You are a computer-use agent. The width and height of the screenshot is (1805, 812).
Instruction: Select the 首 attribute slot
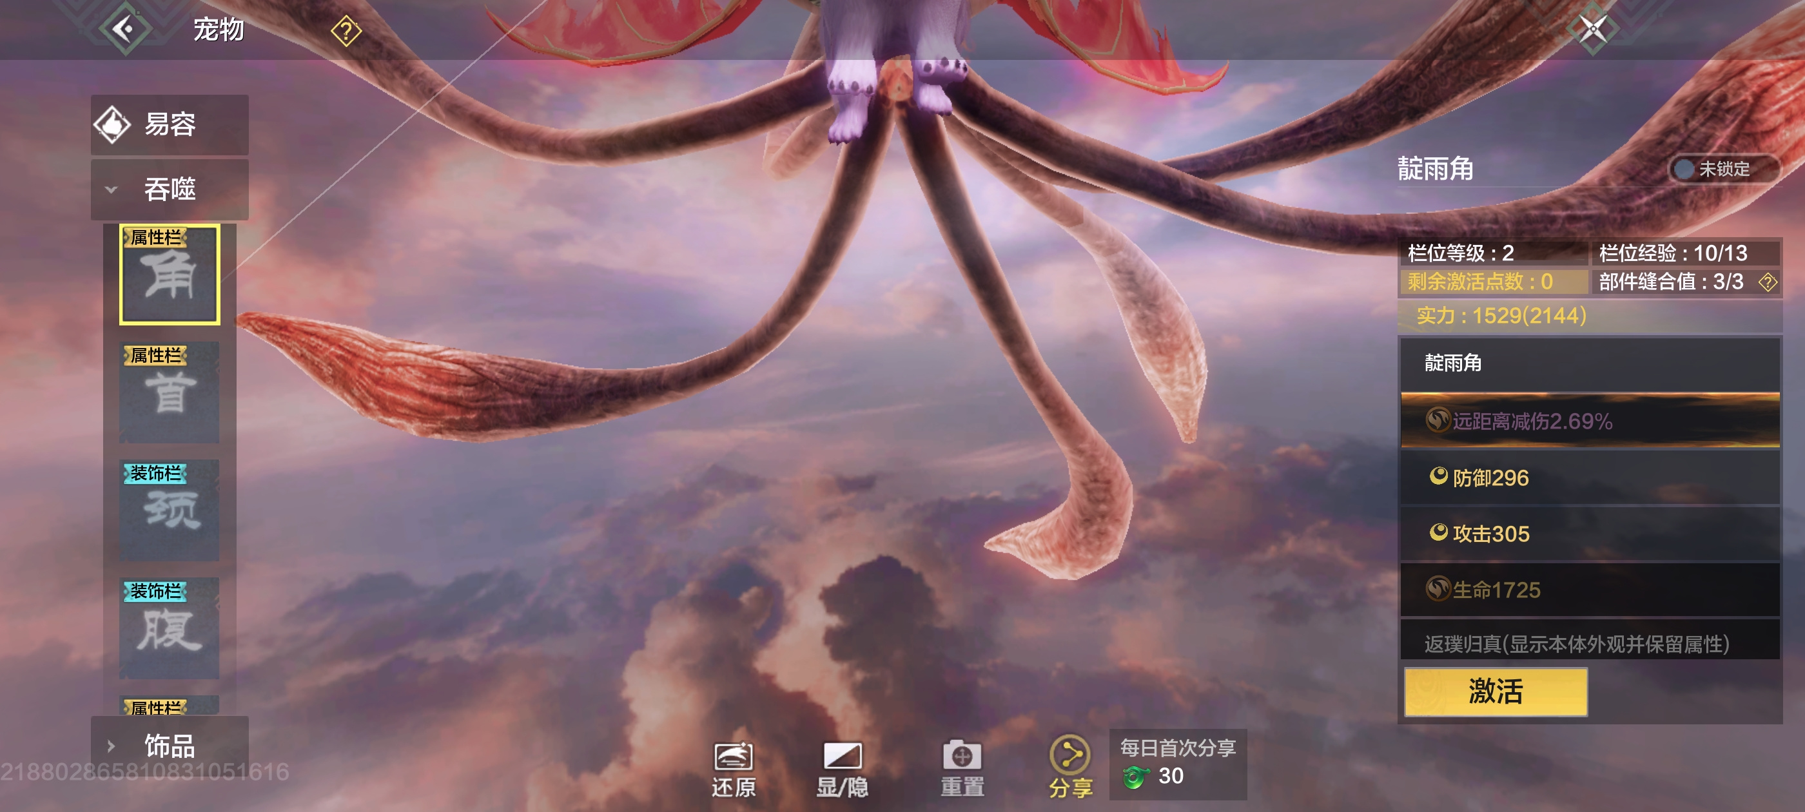pyautogui.click(x=170, y=392)
